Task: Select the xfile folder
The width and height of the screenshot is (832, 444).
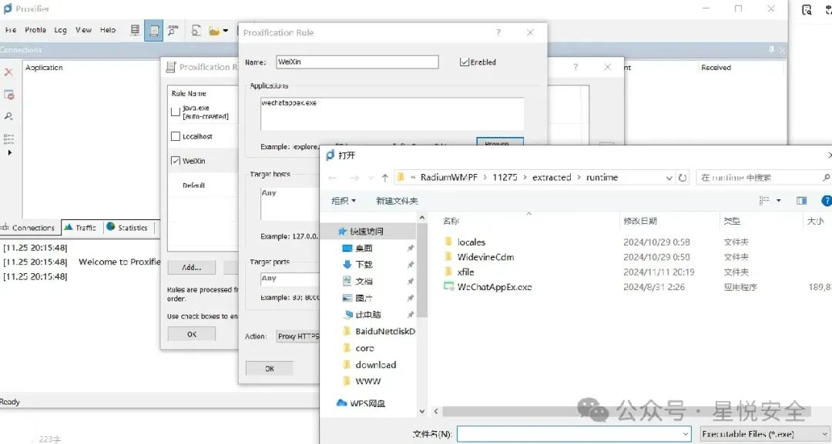Action: point(465,272)
